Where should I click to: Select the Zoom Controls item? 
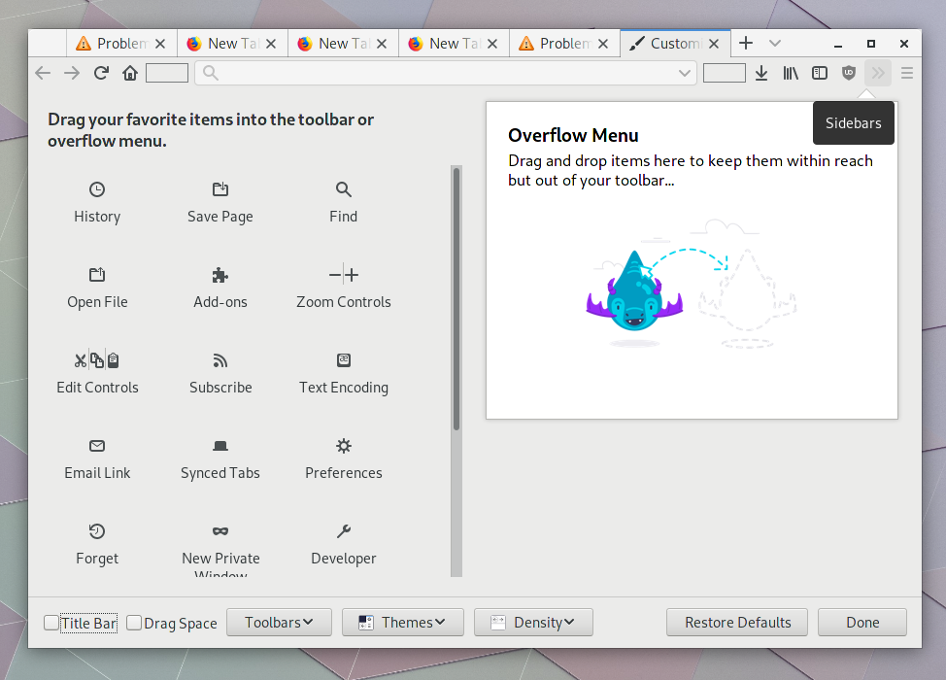coord(343,287)
